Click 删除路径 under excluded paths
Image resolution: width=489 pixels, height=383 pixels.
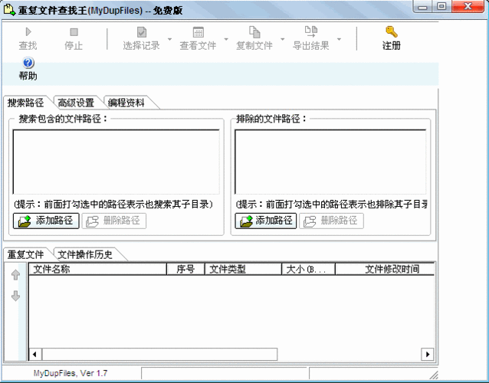click(331, 221)
